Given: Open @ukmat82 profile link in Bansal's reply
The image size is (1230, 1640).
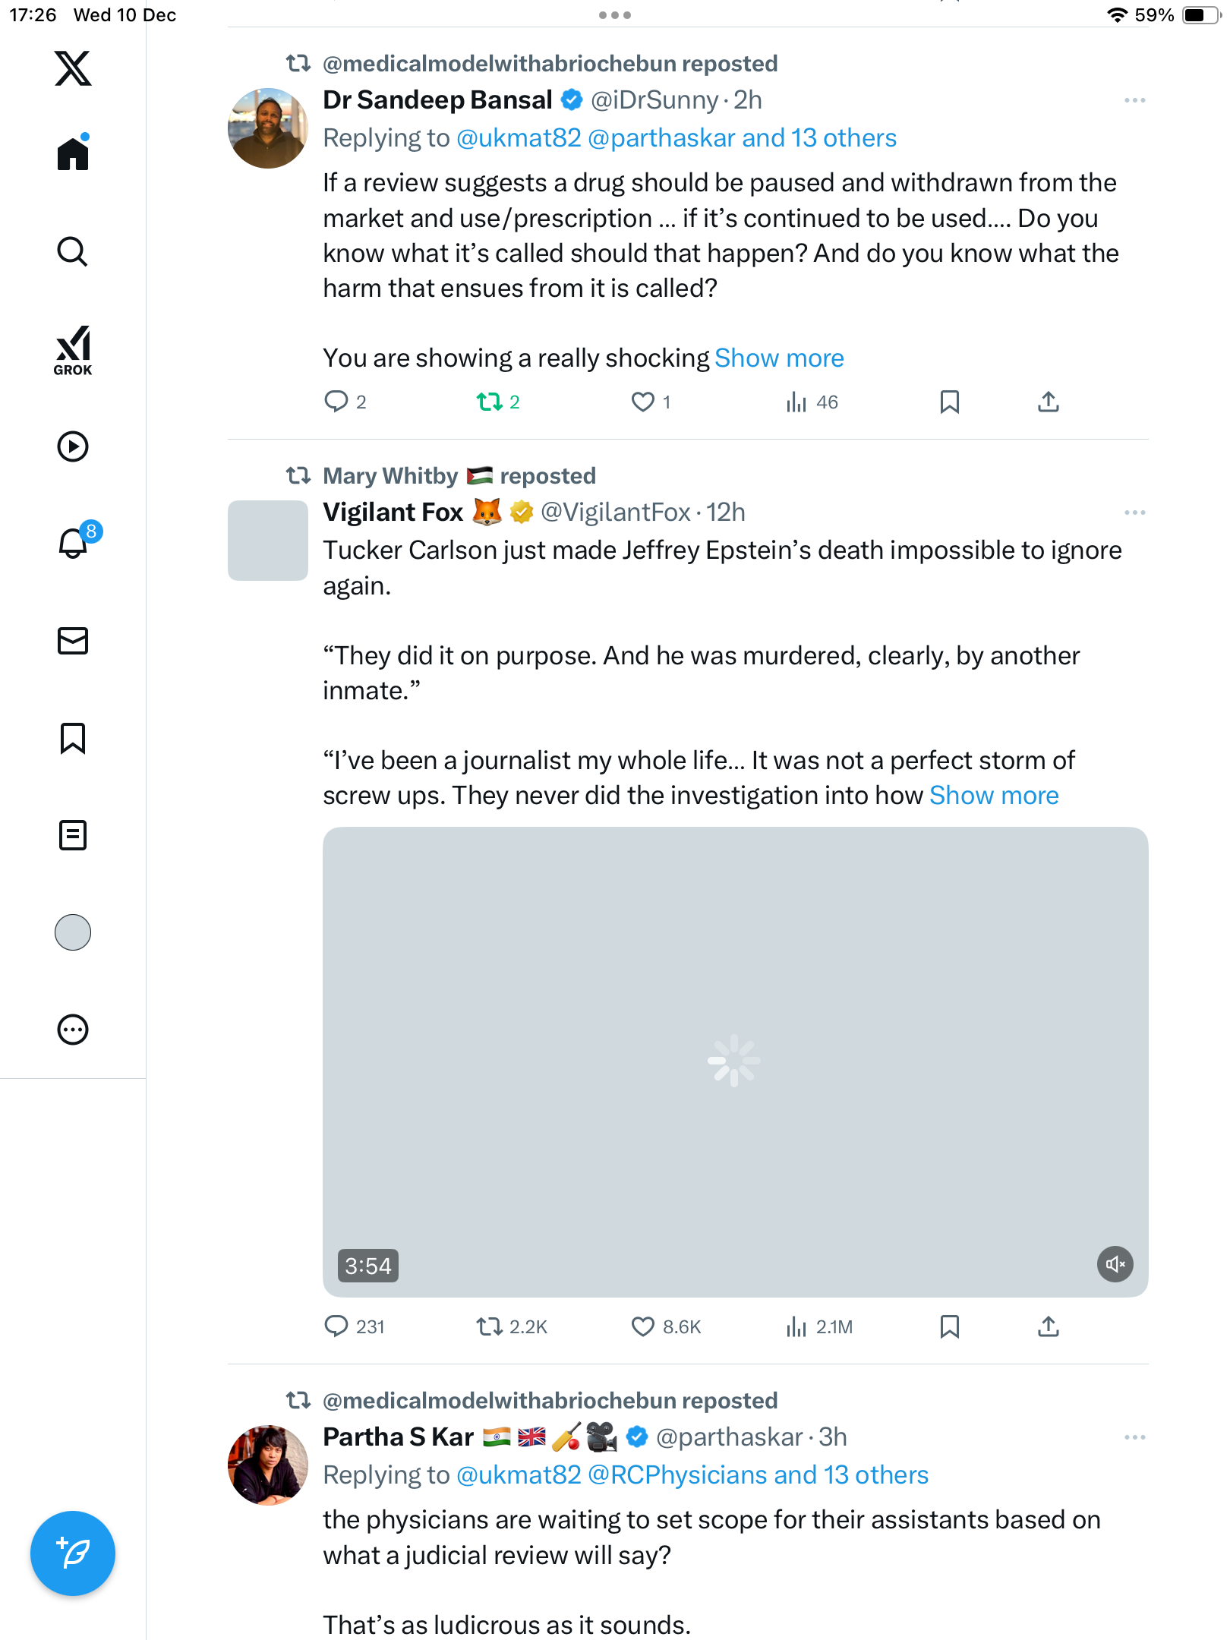Looking at the screenshot, I should pyautogui.click(x=519, y=138).
